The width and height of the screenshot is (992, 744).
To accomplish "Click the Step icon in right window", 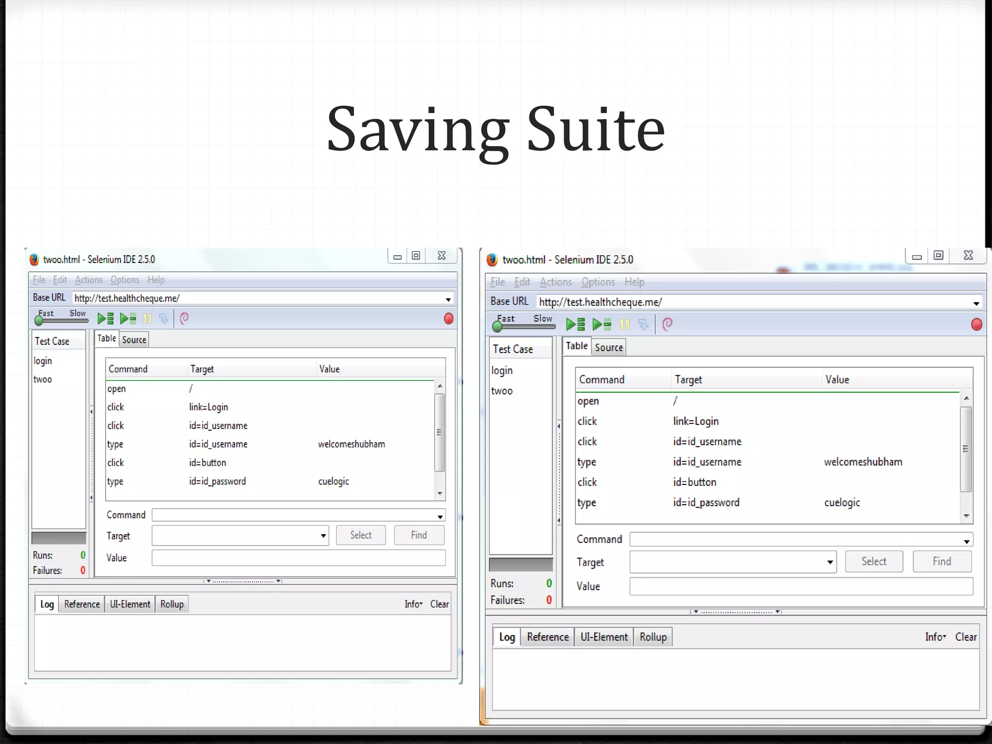I will pyautogui.click(x=643, y=324).
